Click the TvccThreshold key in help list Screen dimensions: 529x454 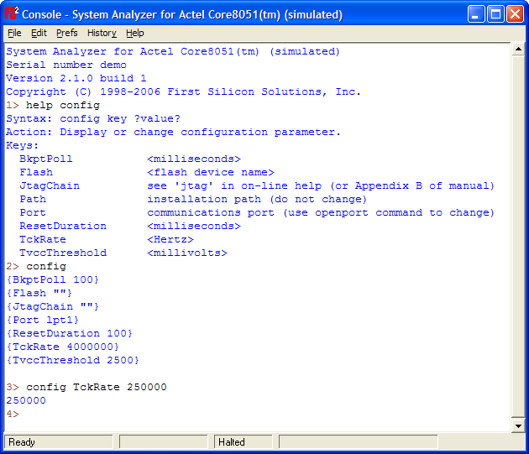(63, 253)
